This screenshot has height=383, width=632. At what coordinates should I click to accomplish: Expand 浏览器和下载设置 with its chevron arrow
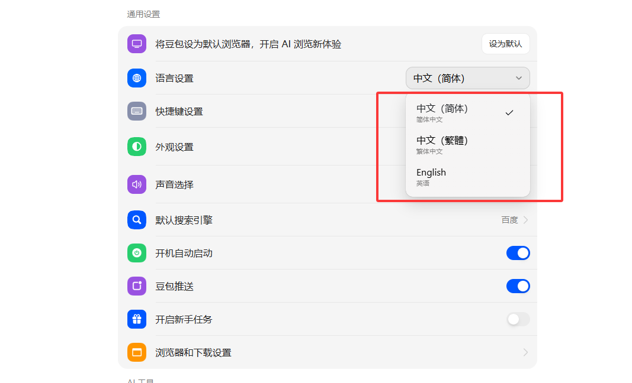point(525,352)
